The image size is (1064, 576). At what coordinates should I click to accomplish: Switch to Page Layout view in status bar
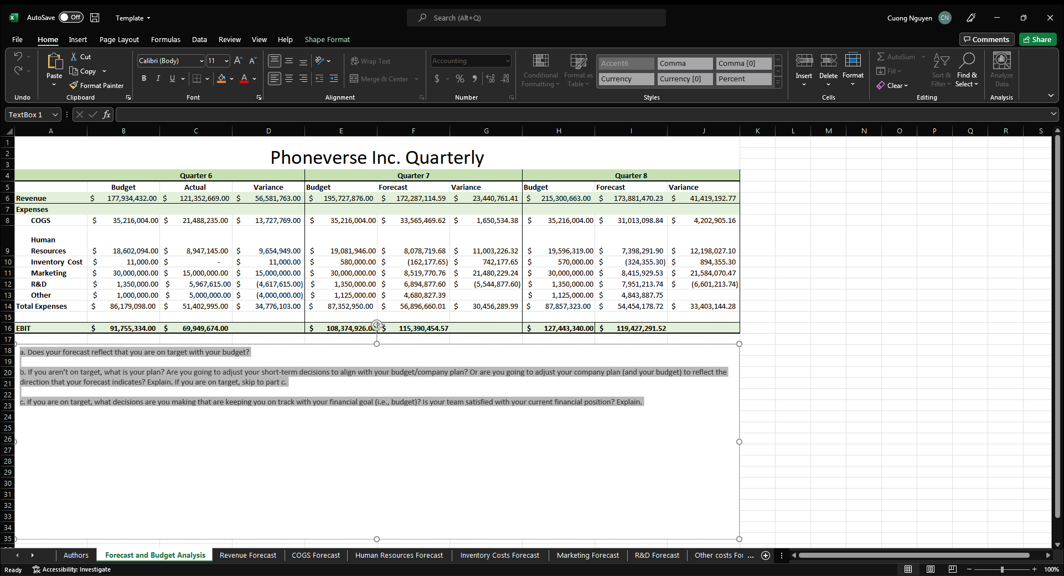pos(931,569)
